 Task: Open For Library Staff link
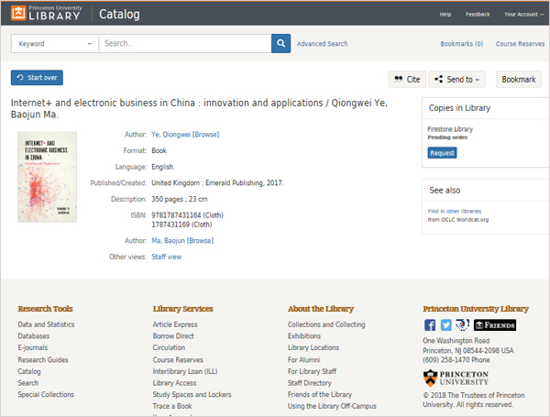[312, 371]
